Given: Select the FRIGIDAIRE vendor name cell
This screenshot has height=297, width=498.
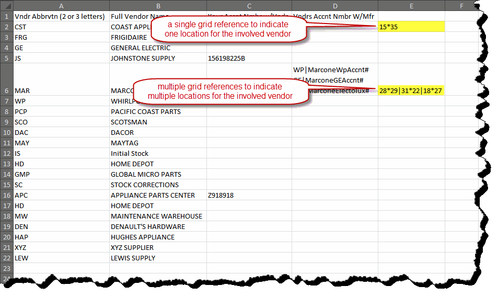Looking at the screenshot, I should (158, 37).
